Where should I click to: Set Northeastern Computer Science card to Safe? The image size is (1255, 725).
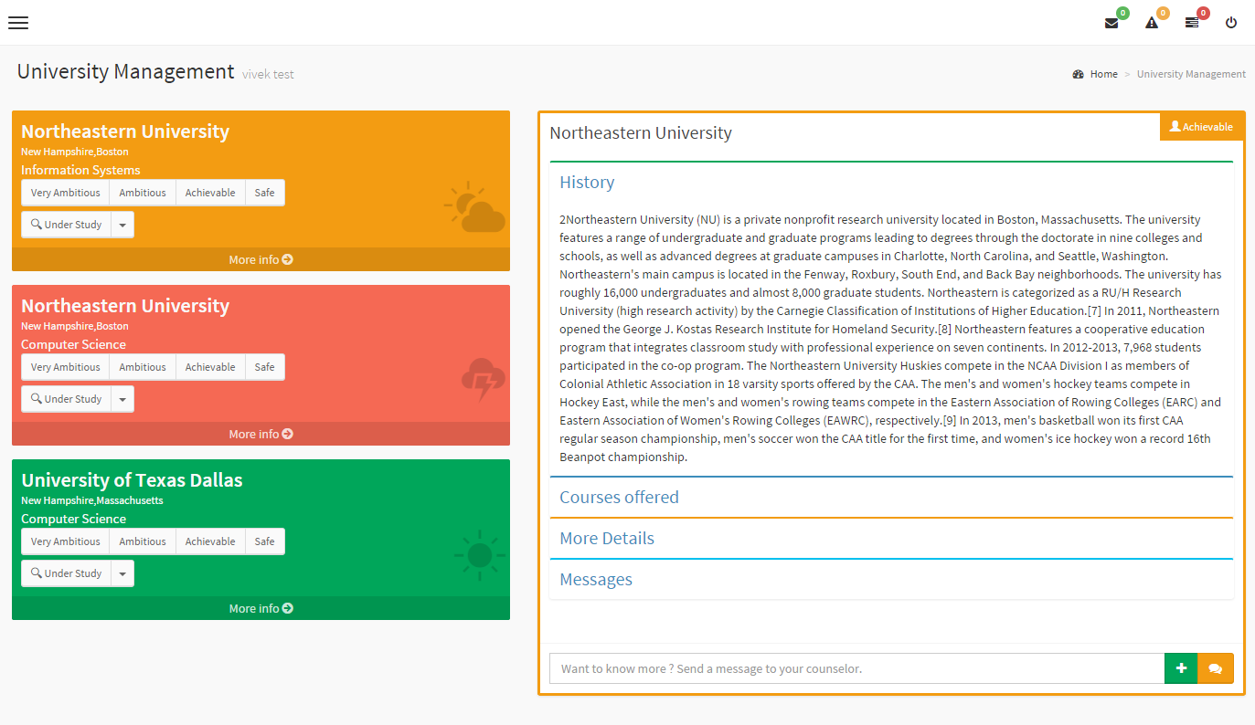tap(265, 367)
